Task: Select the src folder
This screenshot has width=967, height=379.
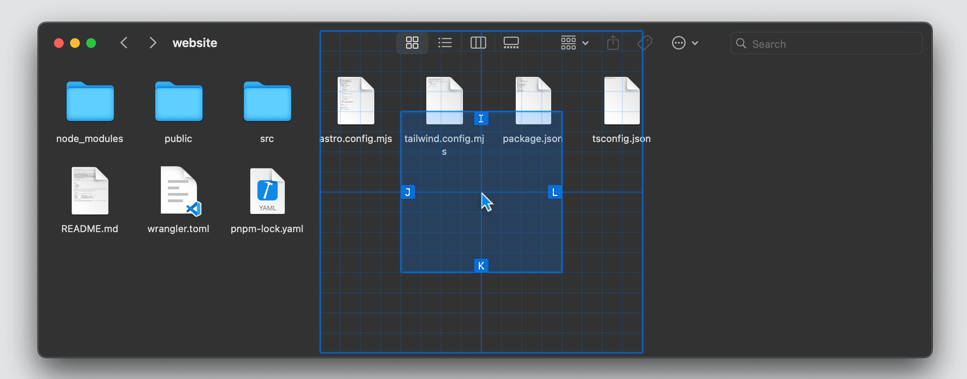Action: [267, 102]
